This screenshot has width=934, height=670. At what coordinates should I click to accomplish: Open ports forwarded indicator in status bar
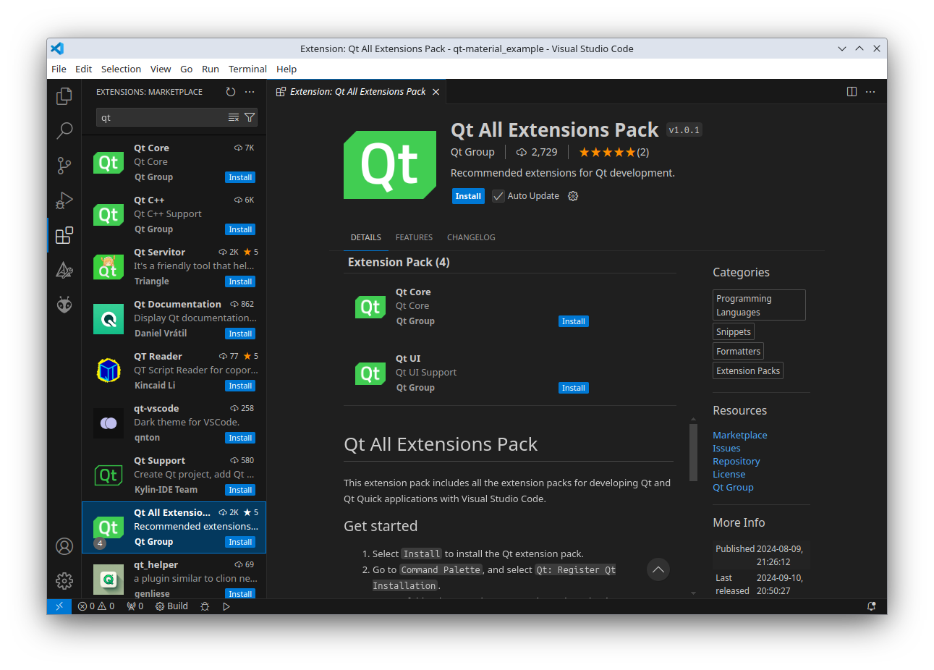pyautogui.click(x=135, y=606)
